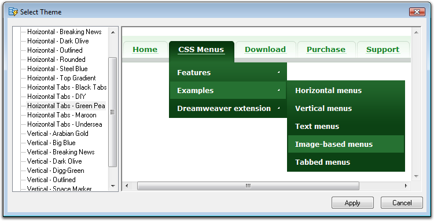Apply the selected theme
The height and width of the screenshot is (222, 434).
point(352,203)
